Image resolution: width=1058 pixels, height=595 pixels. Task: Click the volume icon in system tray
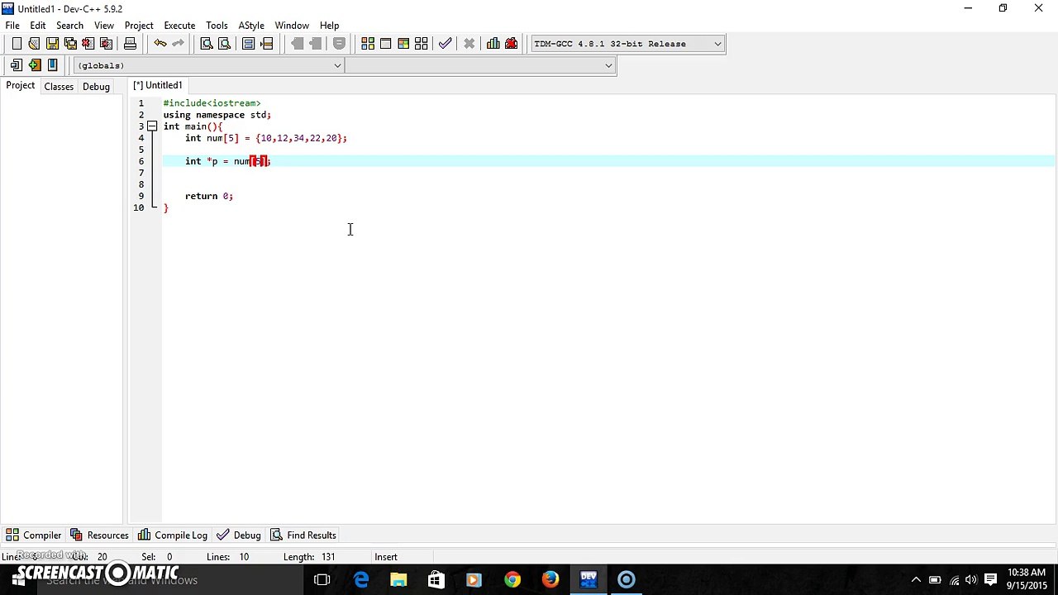point(971,580)
